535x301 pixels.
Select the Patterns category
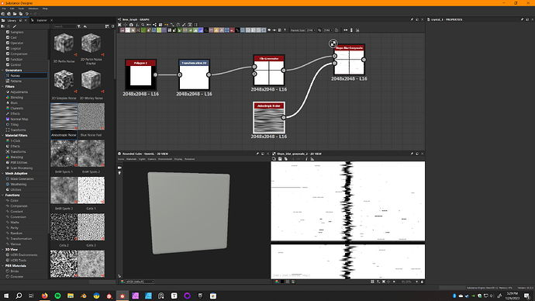point(16,81)
